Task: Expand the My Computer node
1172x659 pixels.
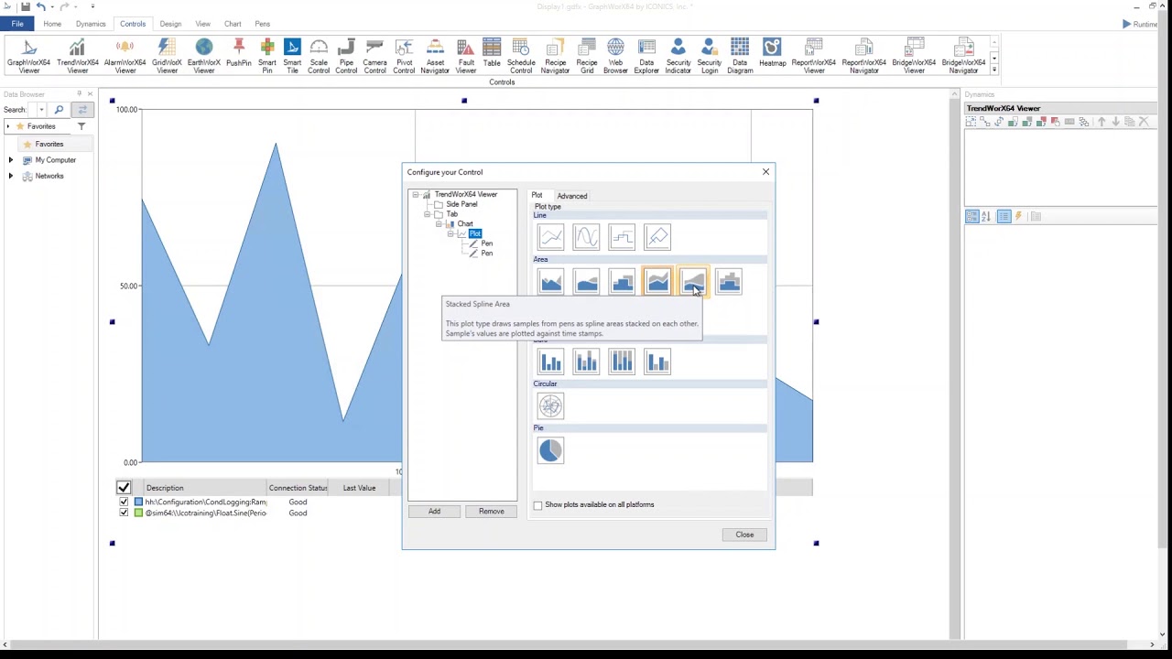Action: [x=10, y=160]
